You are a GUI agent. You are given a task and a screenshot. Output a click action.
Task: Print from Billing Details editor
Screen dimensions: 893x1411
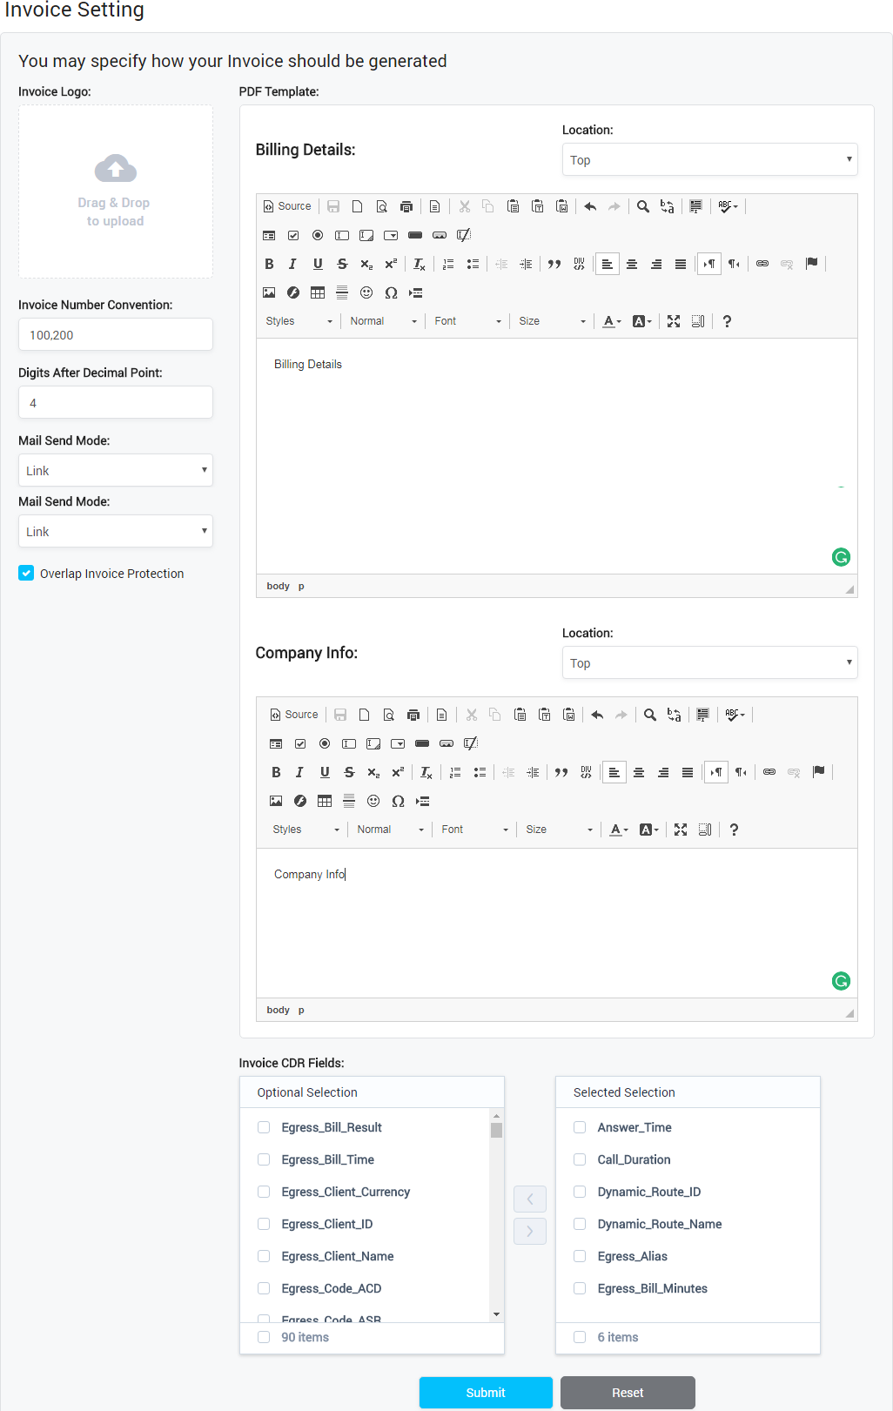[x=406, y=206]
